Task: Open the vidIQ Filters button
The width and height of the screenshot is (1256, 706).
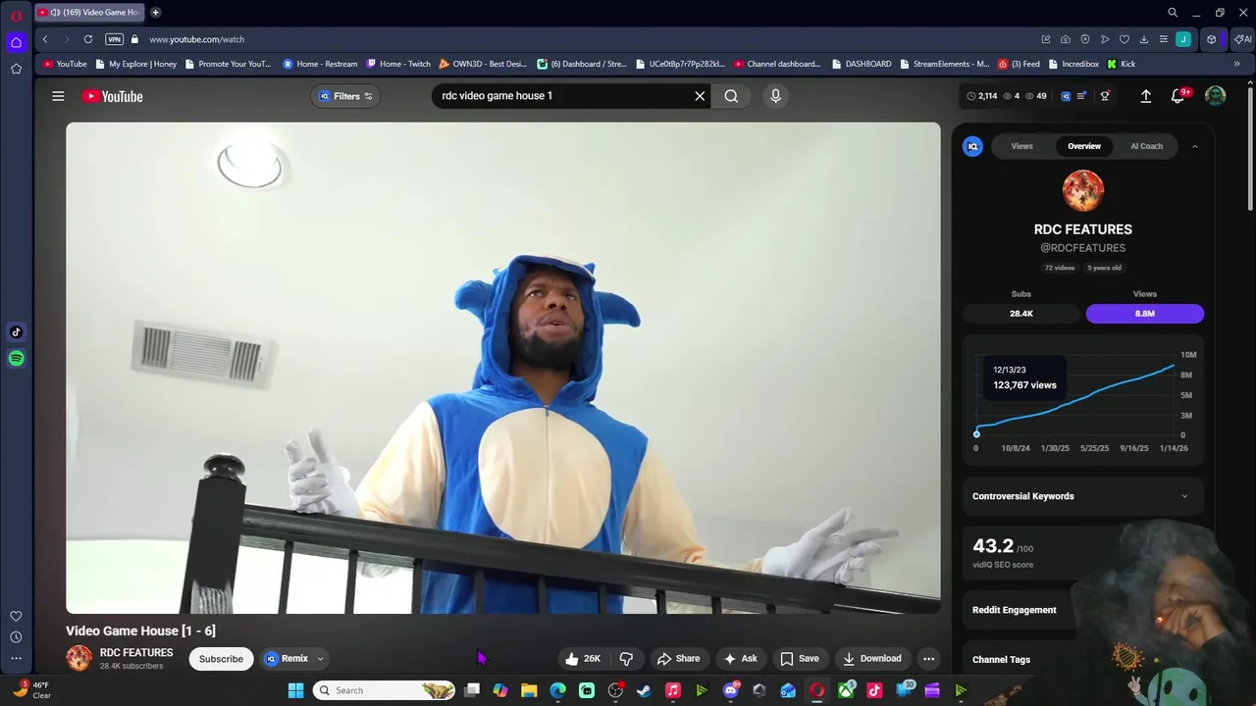Action: pos(346,96)
